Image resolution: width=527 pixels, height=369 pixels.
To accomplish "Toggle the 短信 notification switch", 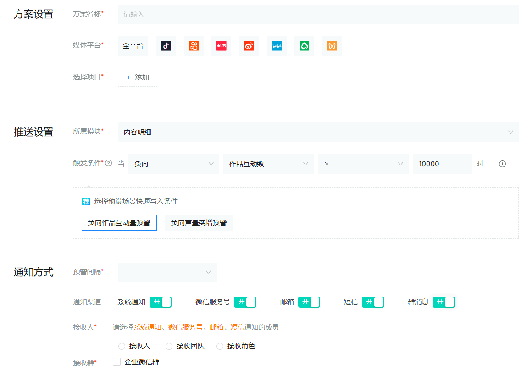I will point(373,302).
